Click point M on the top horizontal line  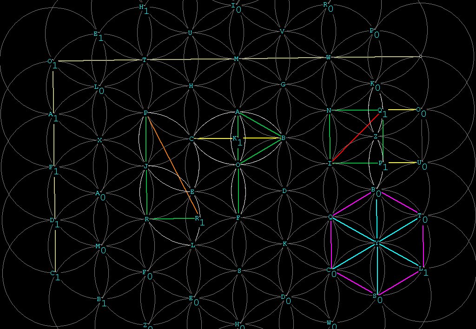tap(237, 59)
